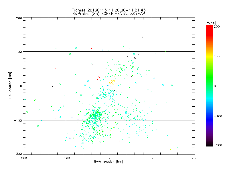
Task: Click the E-W axis tick label '0'
Action: coord(109,158)
